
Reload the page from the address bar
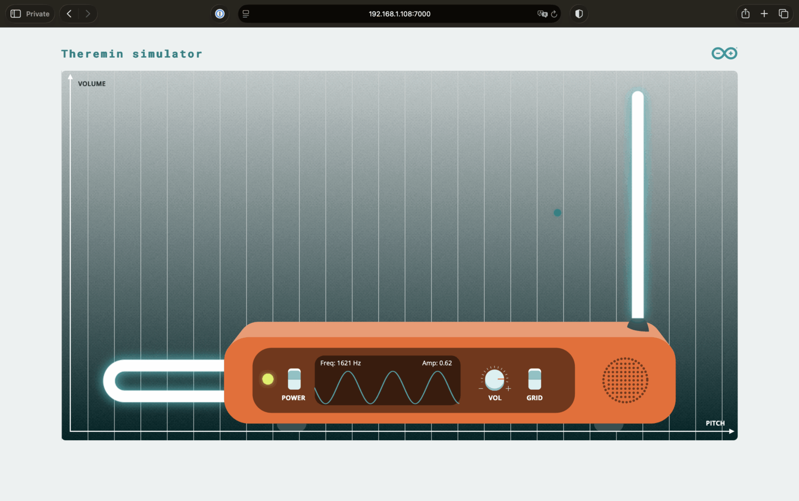553,14
